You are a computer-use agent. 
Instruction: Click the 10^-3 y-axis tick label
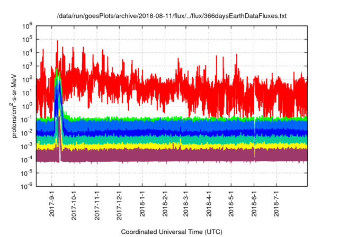point(26,147)
